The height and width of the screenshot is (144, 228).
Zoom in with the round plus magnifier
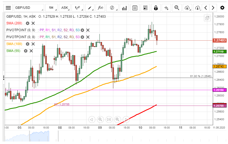tap(117, 120)
